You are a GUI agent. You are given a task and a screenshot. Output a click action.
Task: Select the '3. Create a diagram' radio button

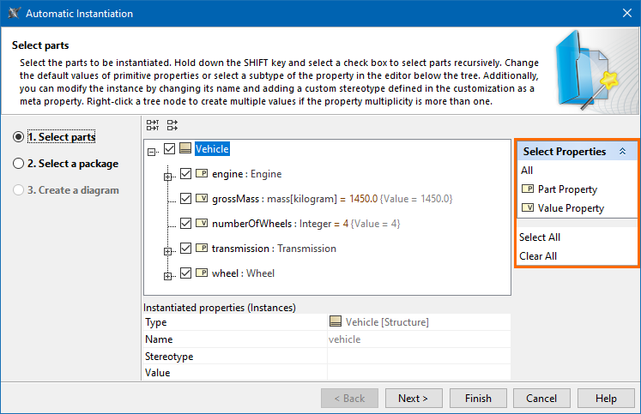point(18,189)
